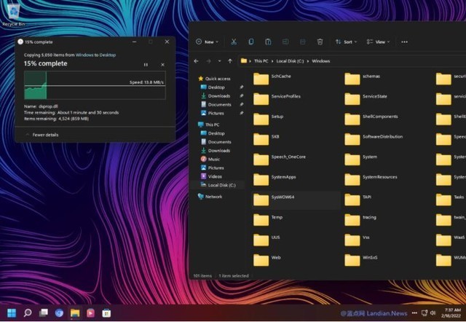Click the Copy icon in Explorer toolbar
466x322 pixels.
[251, 42]
